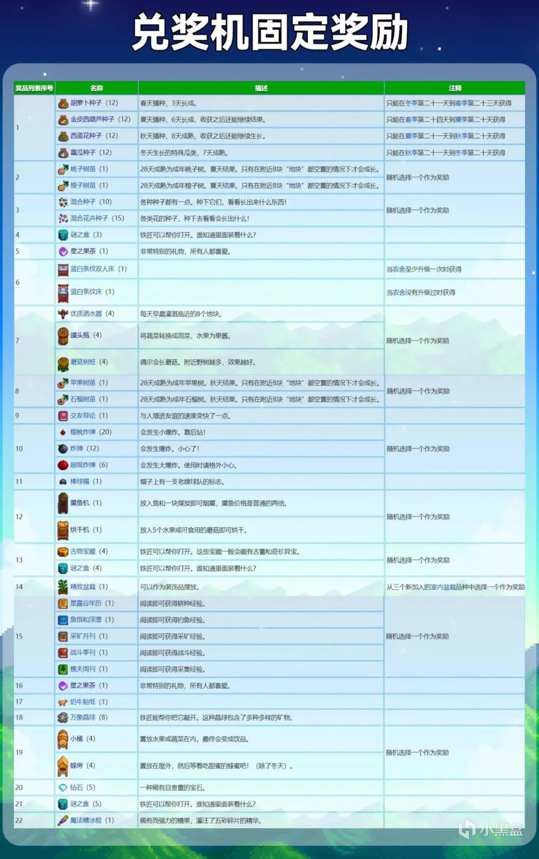
Task: Click the text 阅读即可获得钓鱼经验。
Action: tap(173, 620)
